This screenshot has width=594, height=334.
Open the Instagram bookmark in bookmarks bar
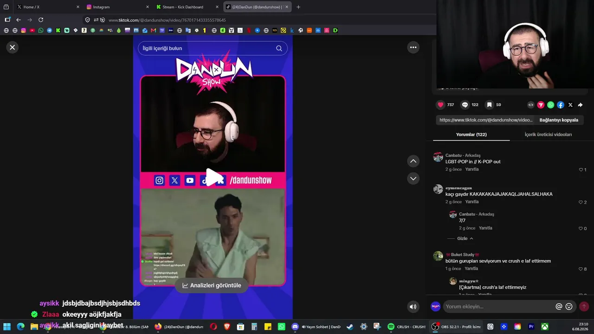24,31
